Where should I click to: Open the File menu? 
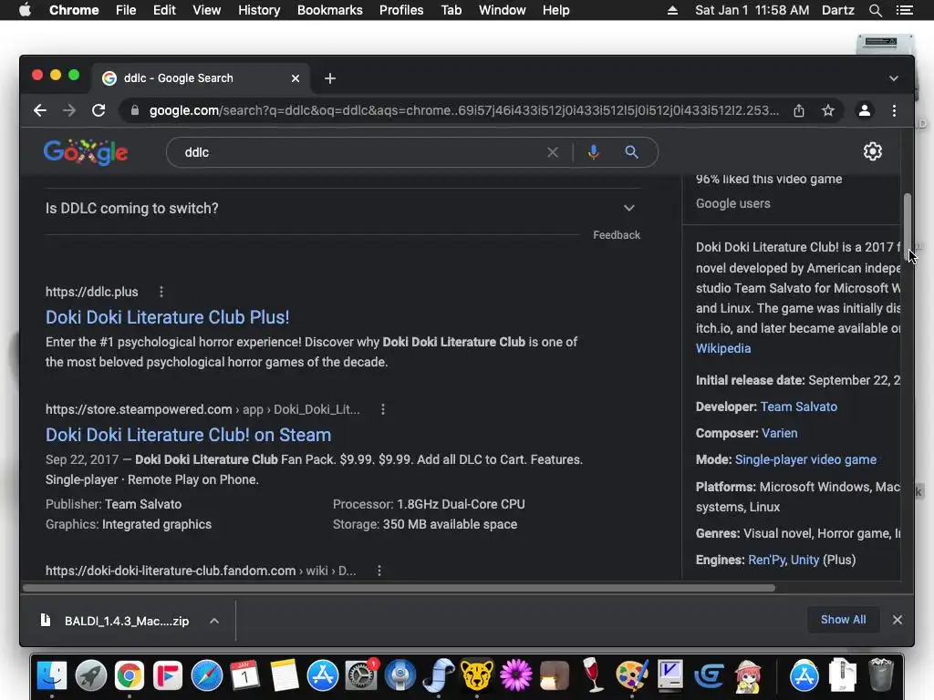pyautogui.click(x=126, y=10)
